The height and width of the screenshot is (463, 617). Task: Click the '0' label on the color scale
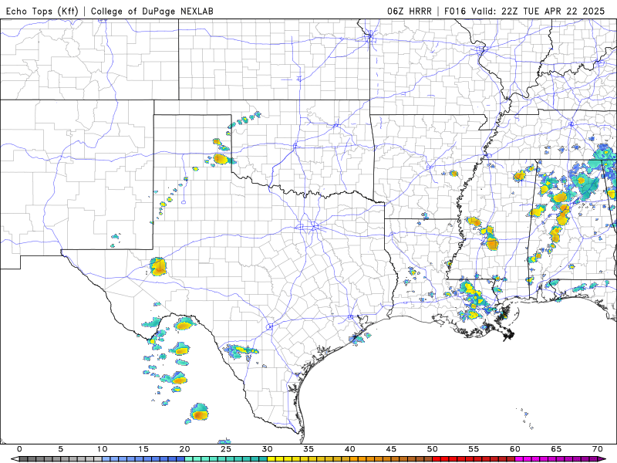[x=20, y=449]
